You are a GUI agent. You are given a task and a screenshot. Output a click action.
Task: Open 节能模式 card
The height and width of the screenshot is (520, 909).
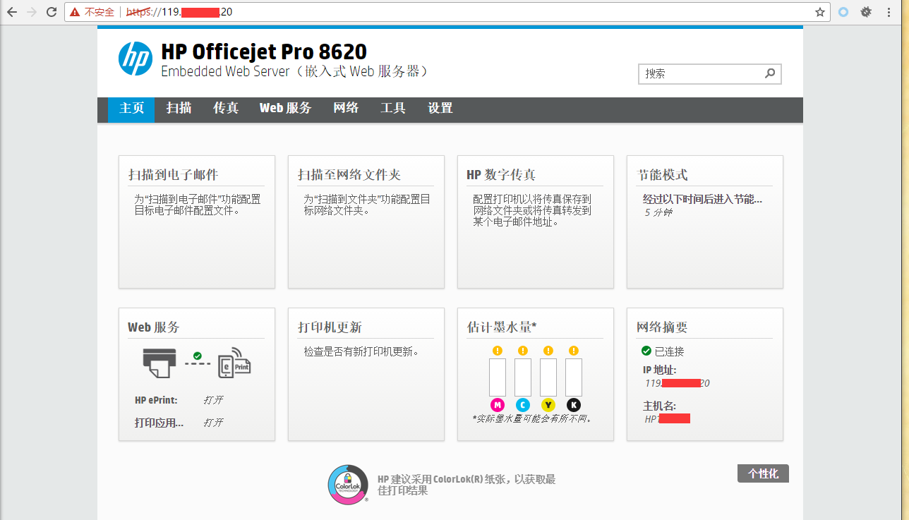pos(705,222)
